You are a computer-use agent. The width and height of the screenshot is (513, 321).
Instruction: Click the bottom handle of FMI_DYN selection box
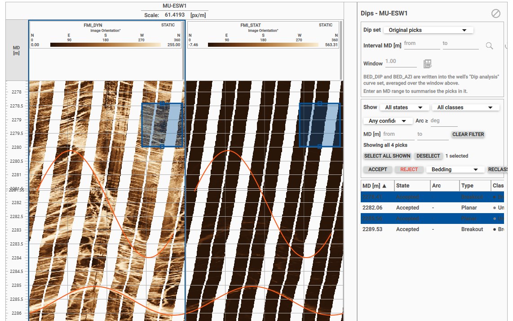[162, 147]
